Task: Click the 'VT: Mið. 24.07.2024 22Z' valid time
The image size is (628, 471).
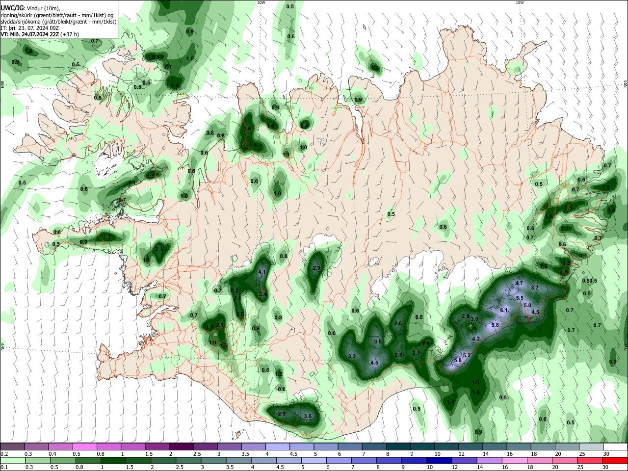Action: (x=29, y=34)
